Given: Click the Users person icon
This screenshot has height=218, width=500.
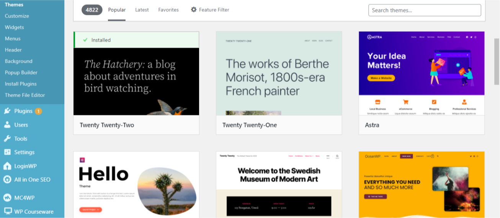Looking at the screenshot, I should pyautogui.click(x=7, y=125).
